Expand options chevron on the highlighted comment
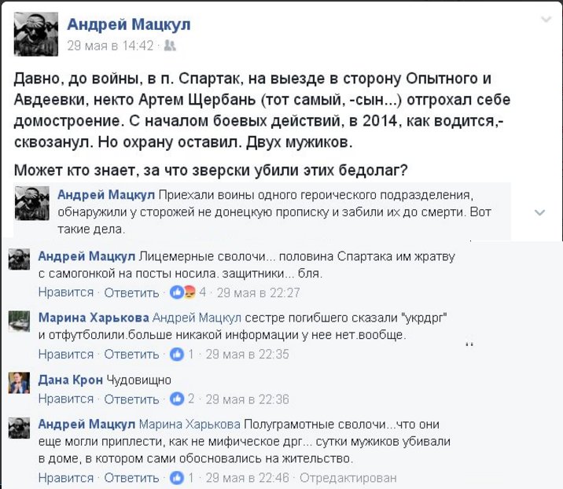 tap(540, 213)
